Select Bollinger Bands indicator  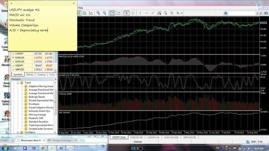pos(37,97)
